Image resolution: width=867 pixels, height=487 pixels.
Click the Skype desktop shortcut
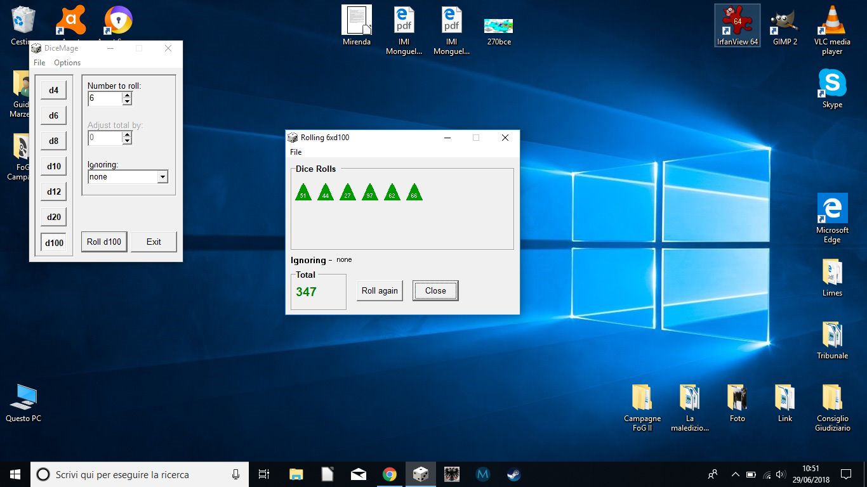coord(832,89)
